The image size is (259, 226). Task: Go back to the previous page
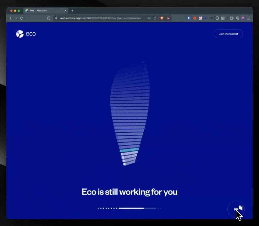pos(11,18)
